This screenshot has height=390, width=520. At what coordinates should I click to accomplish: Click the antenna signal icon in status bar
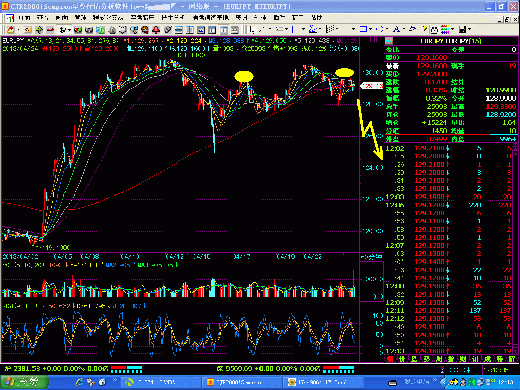442,370
